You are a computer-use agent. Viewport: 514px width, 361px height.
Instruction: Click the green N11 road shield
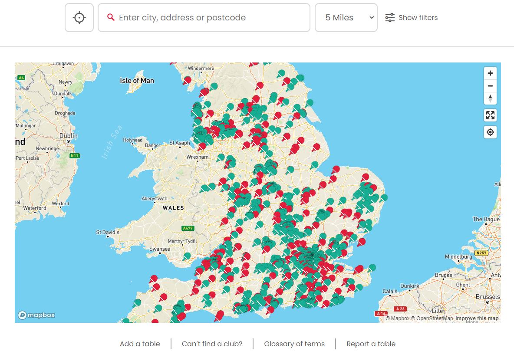pos(74,156)
